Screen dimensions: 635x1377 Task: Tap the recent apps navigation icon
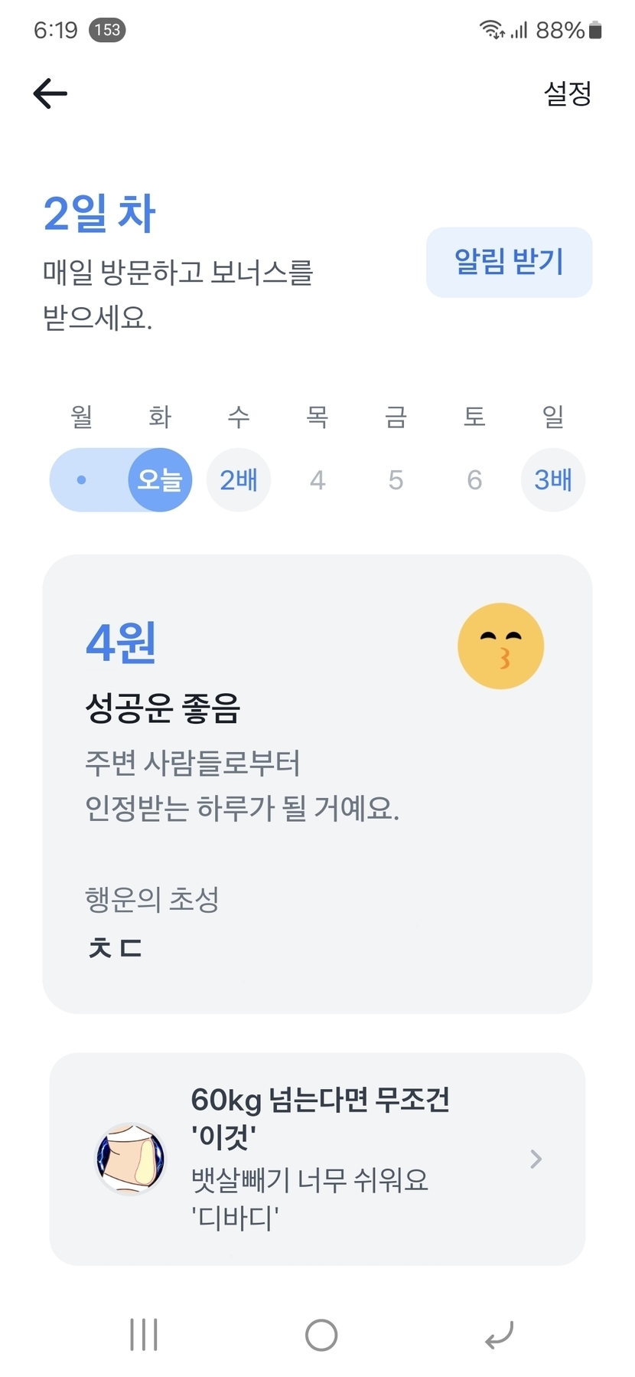pyautogui.click(x=144, y=1335)
